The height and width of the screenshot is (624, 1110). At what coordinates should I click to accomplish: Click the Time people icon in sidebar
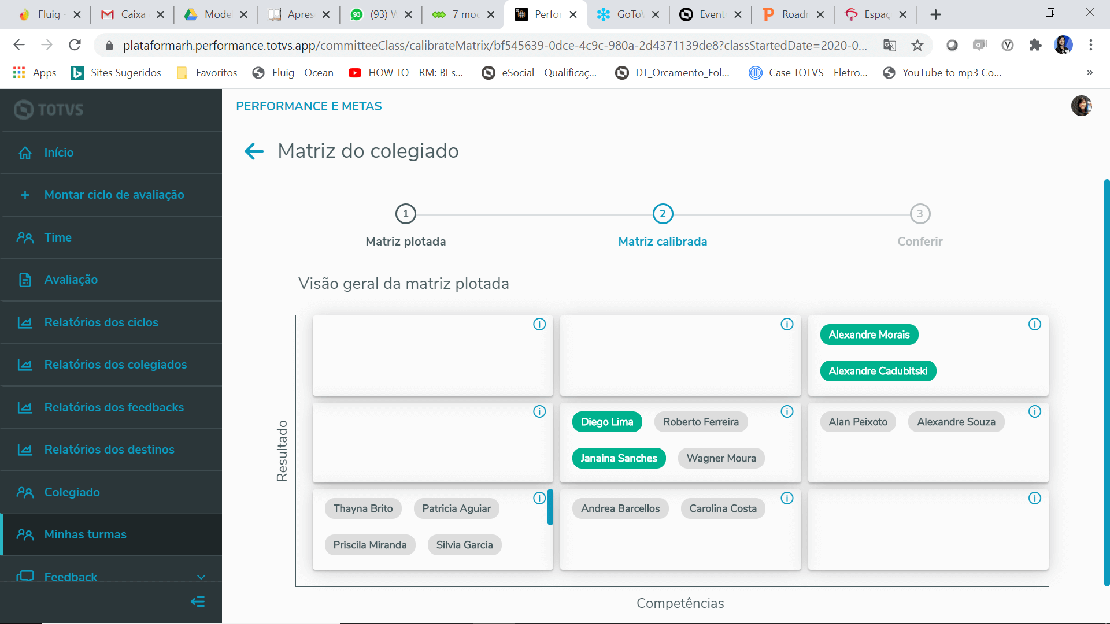coord(25,237)
